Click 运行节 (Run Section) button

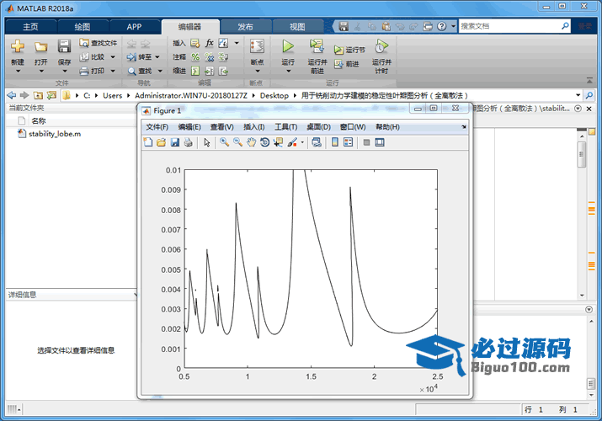[349, 50]
